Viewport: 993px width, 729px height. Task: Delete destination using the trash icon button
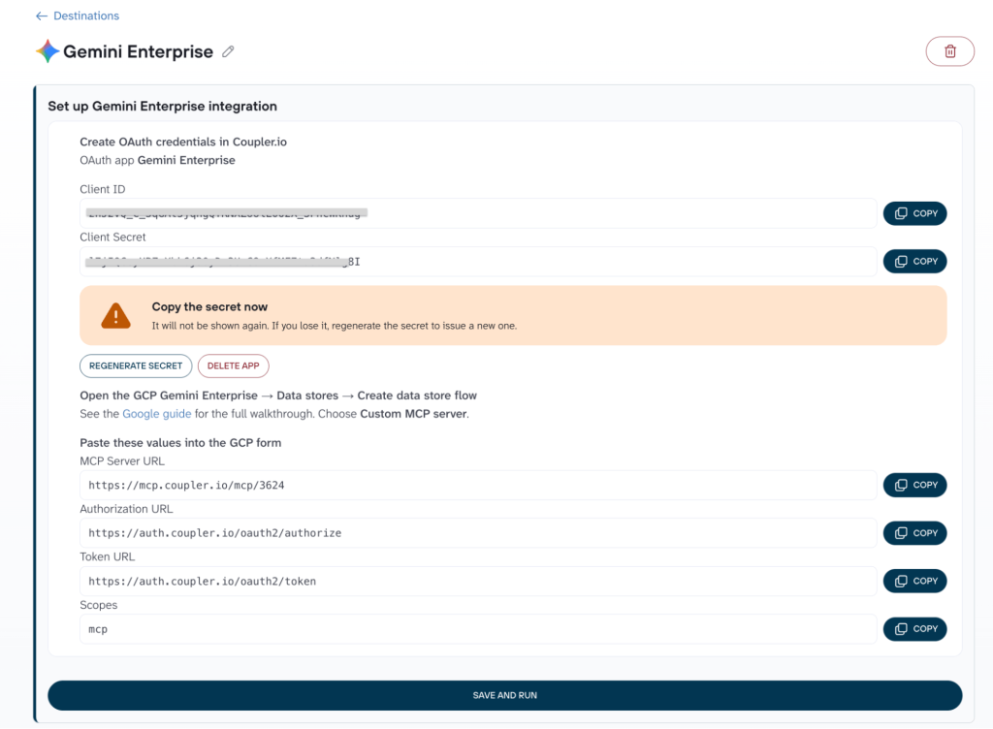point(949,51)
